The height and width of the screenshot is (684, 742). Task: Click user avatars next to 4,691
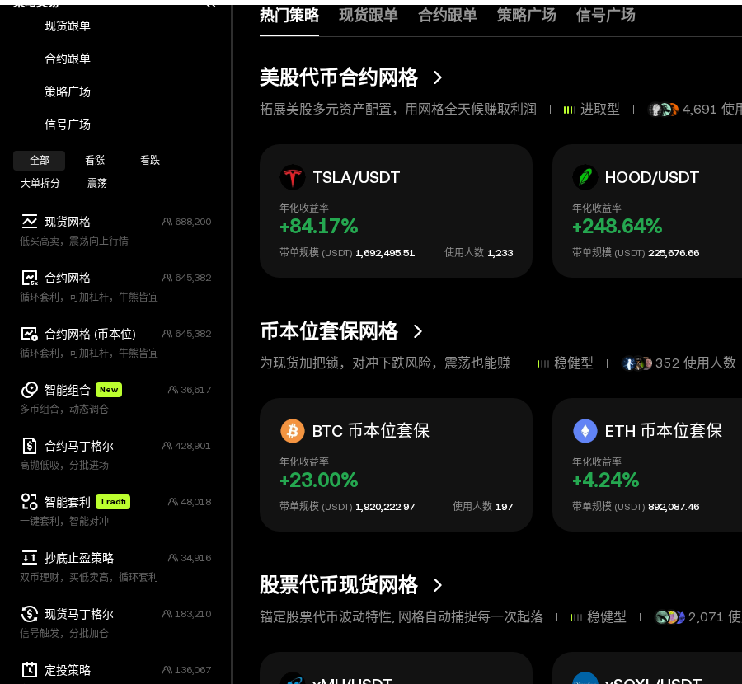[663, 110]
